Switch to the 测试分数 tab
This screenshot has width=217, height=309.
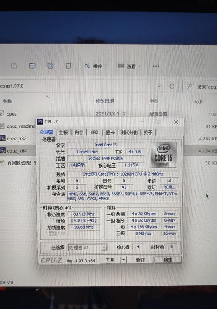click(x=129, y=133)
